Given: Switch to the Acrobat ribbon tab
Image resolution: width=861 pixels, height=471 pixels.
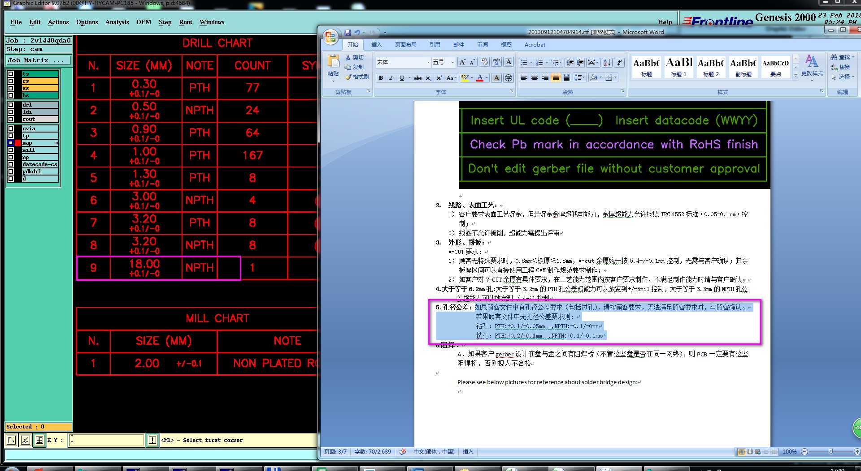Looking at the screenshot, I should pyautogui.click(x=535, y=45).
